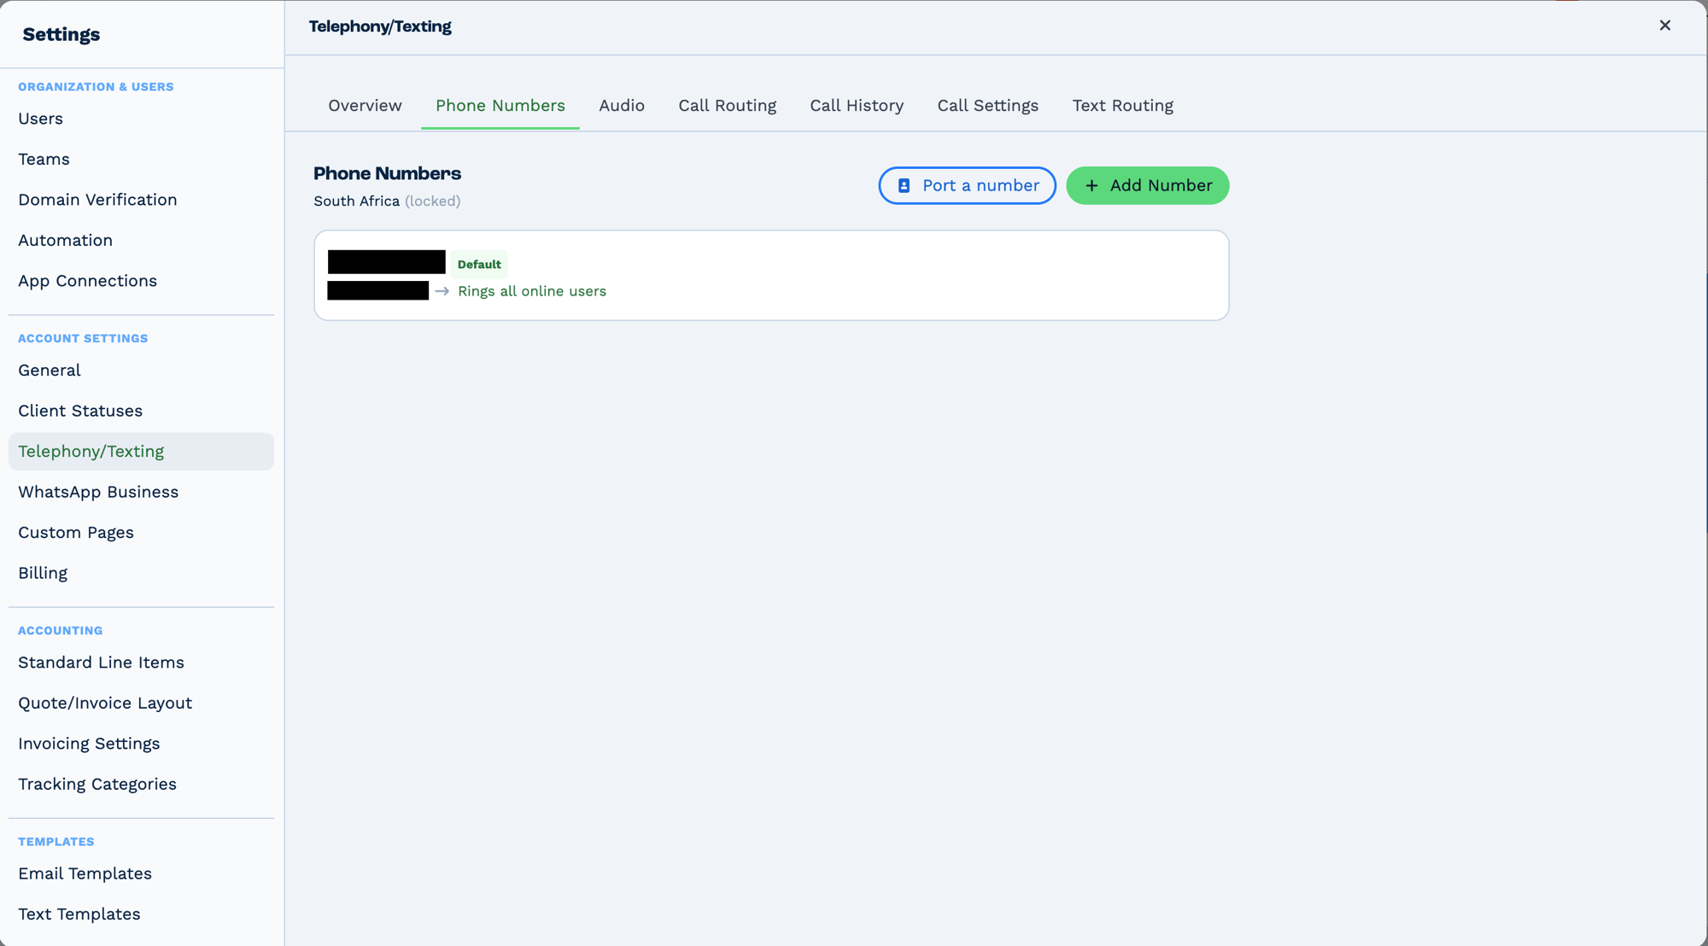This screenshot has width=1708, height=946.
Task: Open the Overview tab
Action: [365, 106]
